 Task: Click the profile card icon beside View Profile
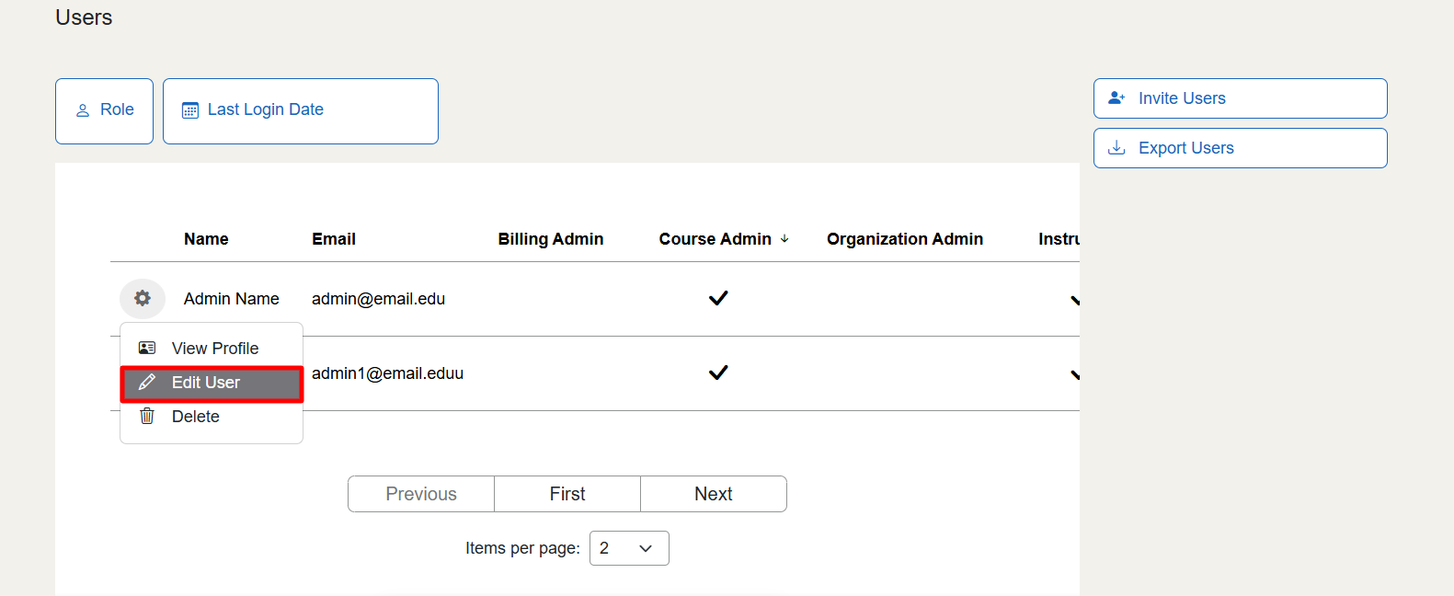pos(147,348)
